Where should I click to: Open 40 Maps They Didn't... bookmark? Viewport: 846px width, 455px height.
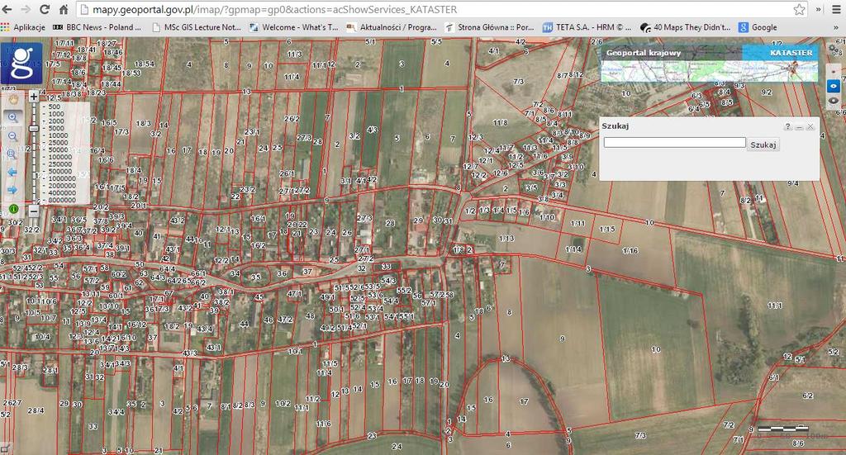(685, 27)
